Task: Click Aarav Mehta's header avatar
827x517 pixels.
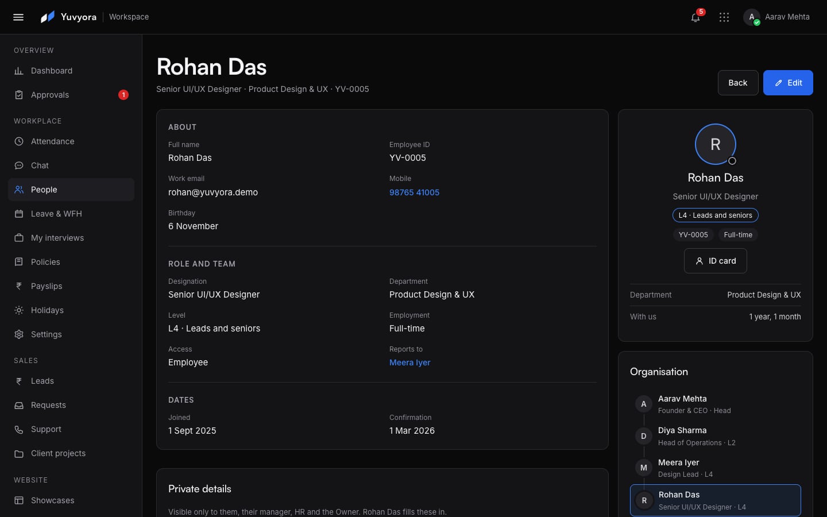Action: pyautogui.click(x=752, y=17)
